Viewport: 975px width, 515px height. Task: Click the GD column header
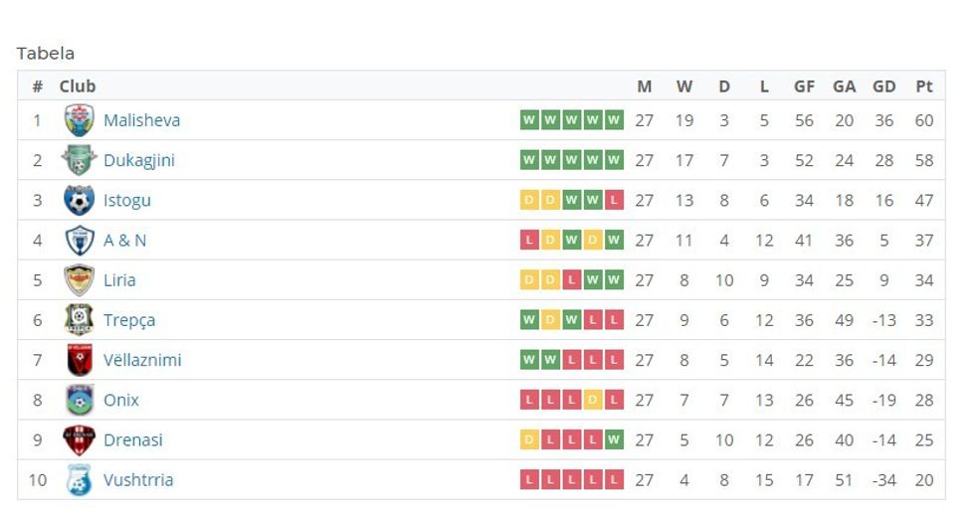point(883,86)
